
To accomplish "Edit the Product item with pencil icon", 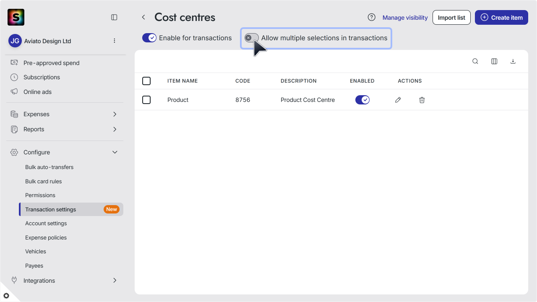I will coord(398,100).
